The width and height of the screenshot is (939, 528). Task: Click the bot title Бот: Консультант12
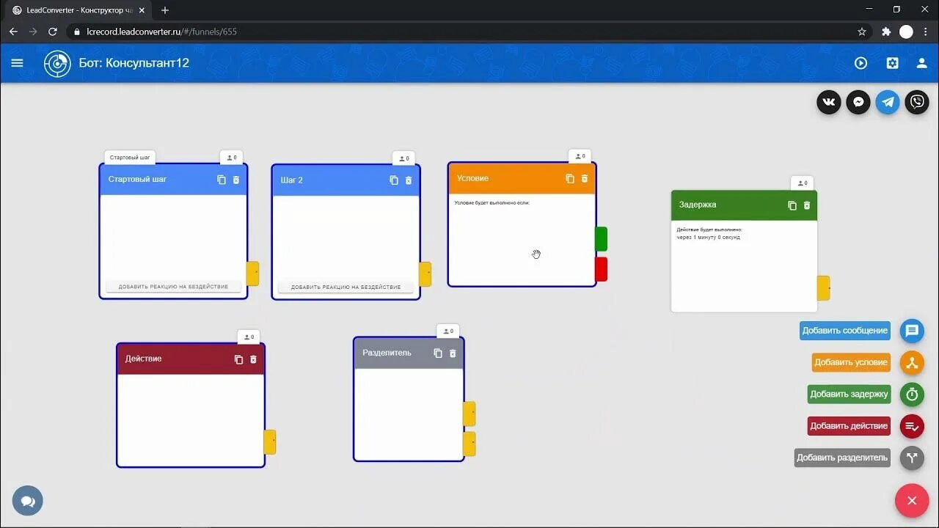coord(134,63)
